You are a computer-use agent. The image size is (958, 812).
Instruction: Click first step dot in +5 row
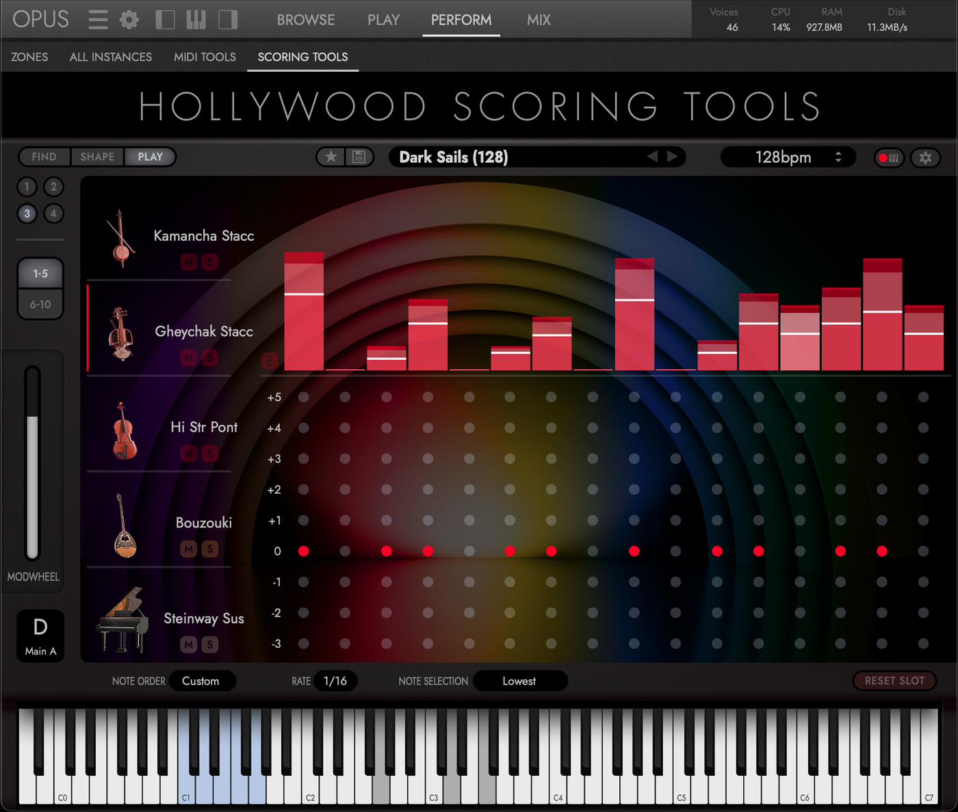pyautogui.click(x=304, y=397)
